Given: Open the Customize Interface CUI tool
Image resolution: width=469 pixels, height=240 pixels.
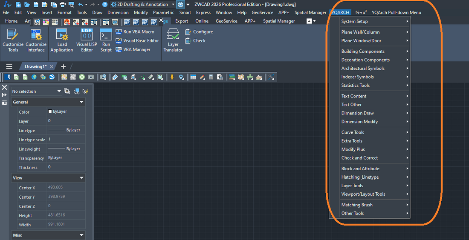Looking at the screenshot, I should tap(36, 40).
